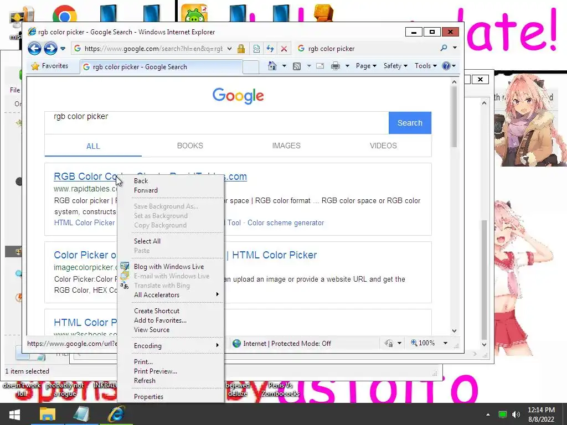Choose Blog with Windows Live
The image size is (567, 425).
171,267
